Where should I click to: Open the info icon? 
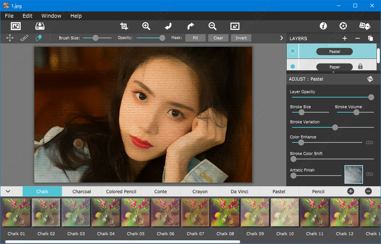point(323,26)
